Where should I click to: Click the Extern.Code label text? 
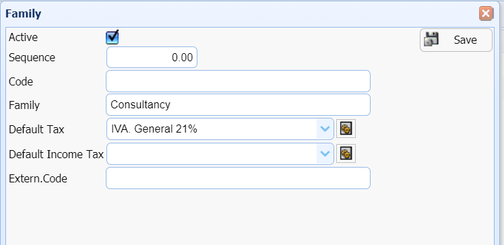(x=38, y=178)
